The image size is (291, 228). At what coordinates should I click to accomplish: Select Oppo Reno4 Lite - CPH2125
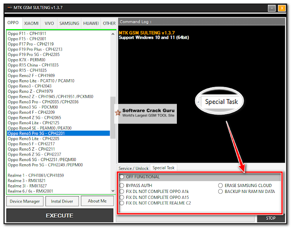(59, 123)
